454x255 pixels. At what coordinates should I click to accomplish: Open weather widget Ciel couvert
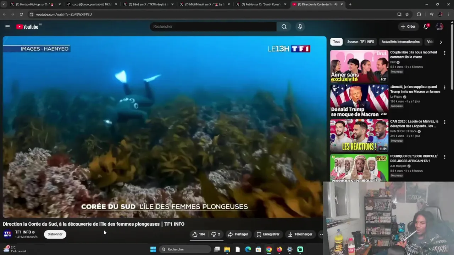point(14,249)
